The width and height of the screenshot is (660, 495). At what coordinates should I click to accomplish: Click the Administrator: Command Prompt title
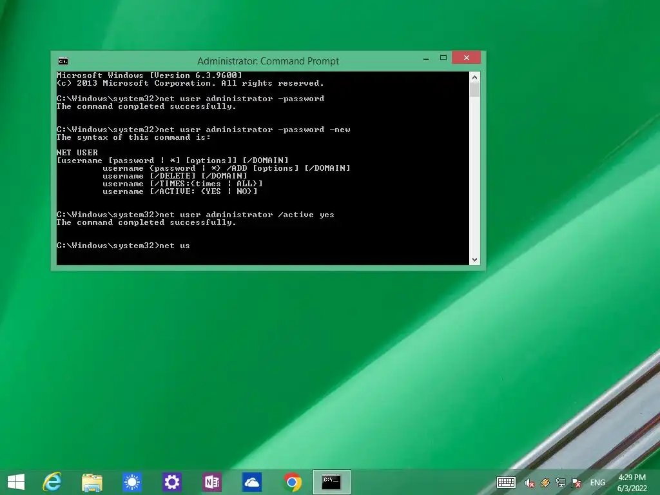click(x=268, y=61)
